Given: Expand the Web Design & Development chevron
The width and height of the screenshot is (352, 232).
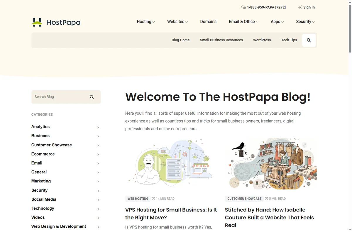Looking at the screenshot, I should pos(98,227).
